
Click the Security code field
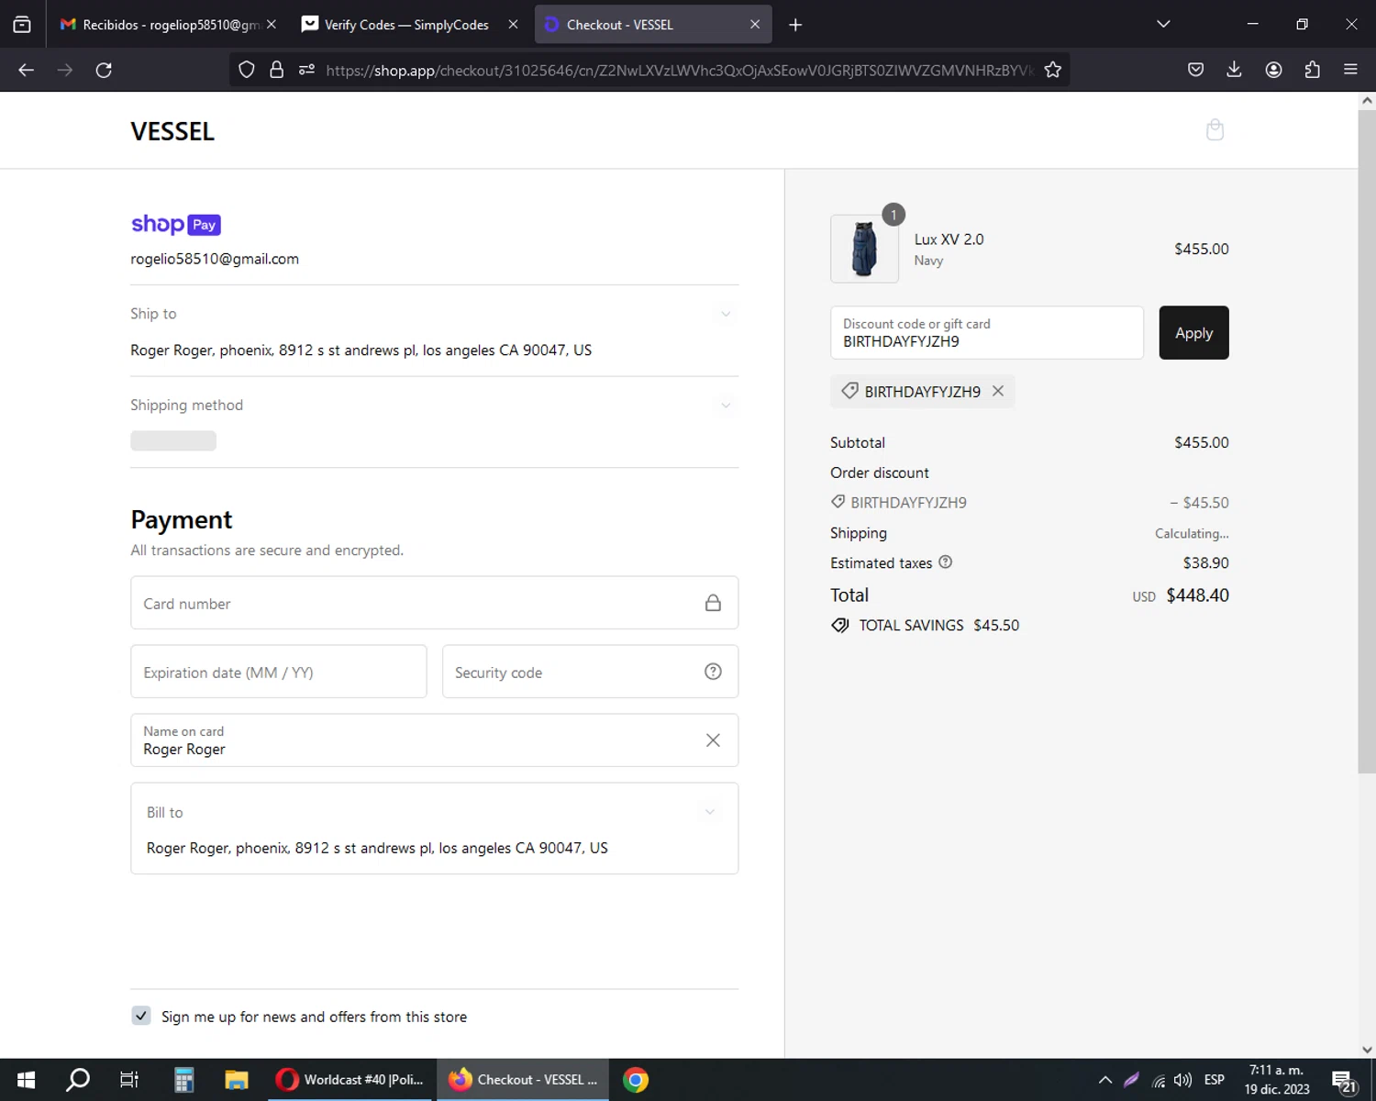coord(590,672)
